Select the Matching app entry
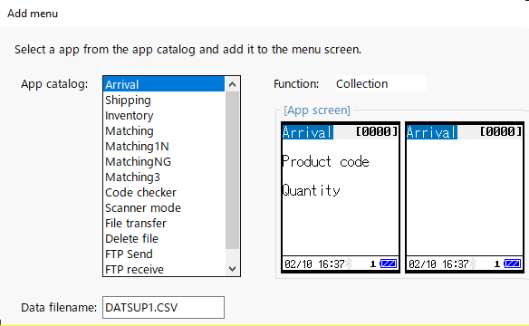 coord(164,130)
